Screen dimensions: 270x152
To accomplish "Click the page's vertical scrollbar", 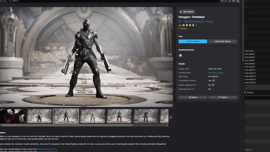I will [243, 31].
